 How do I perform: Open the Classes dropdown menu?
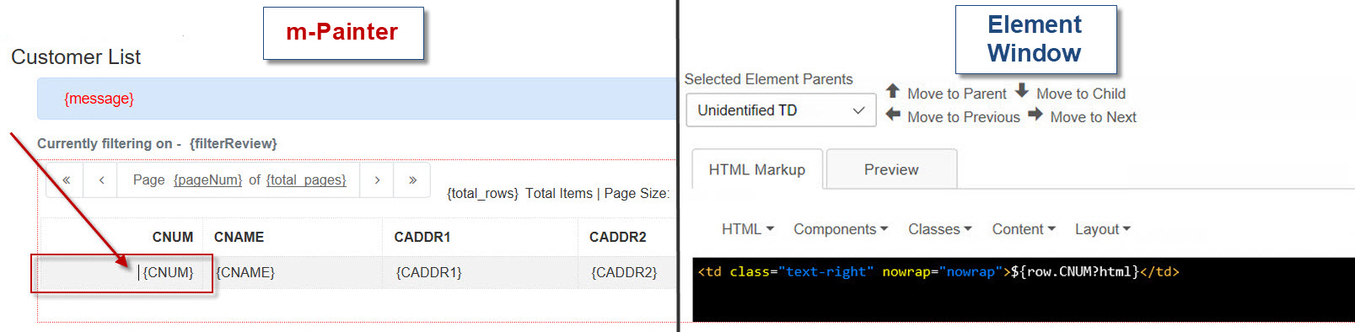pos(939,229)
